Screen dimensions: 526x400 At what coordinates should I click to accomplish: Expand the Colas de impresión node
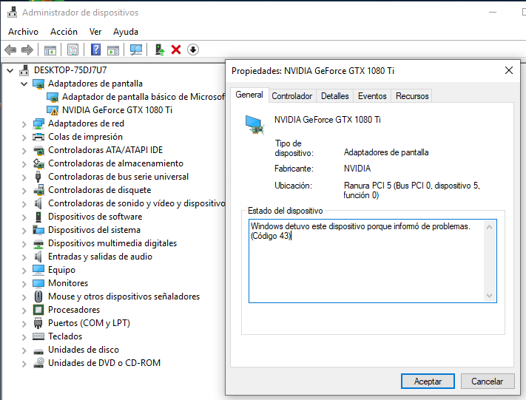pyautogui.click(x=24, y=137)
